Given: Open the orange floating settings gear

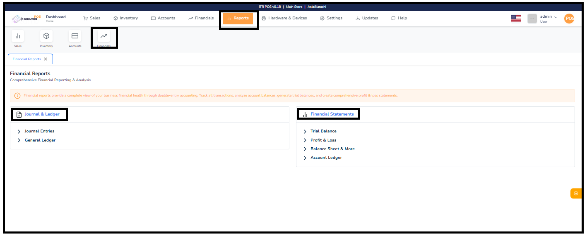Looking at the screenshot, I should coord(576,193).
